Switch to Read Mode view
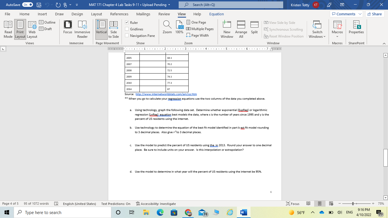 (8, 29)
